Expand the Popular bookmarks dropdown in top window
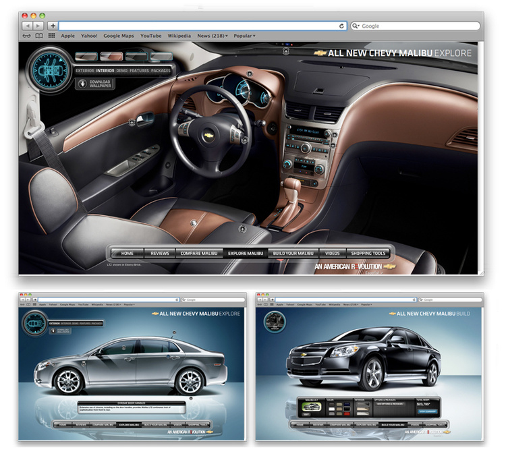 (x=244, y=36)
